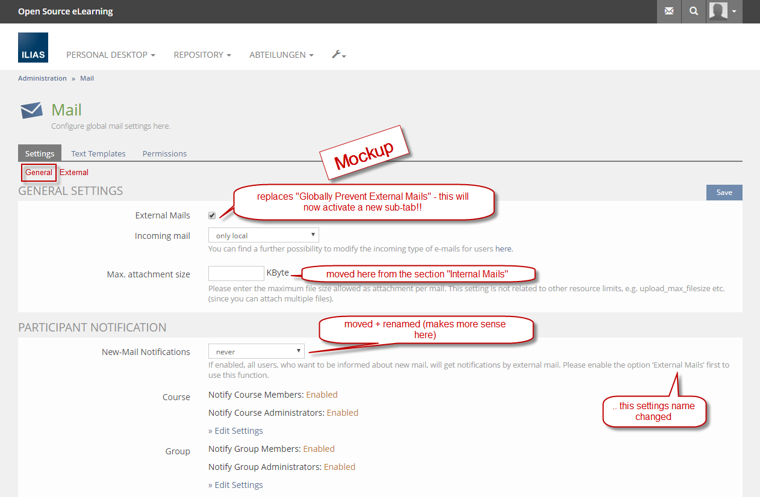760x497 pixels.
Task: Click the Max. attachment size field
Action: (236, 274)
